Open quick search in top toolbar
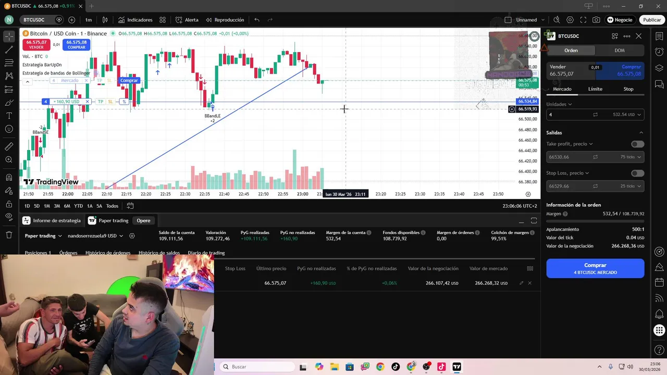This screenshot has width=667, height=375. click(557, 20)
